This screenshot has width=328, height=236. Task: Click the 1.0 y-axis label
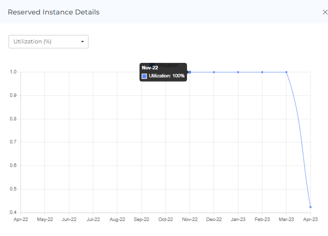pos(13,72)
